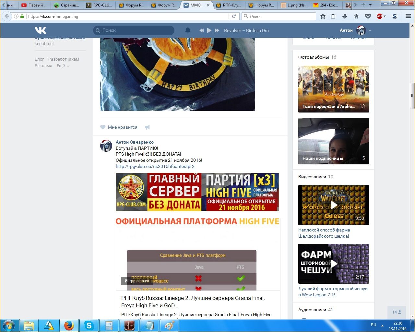
Task: Switch to the РПГ-Клу... browser tab
Action: [229, 5]
